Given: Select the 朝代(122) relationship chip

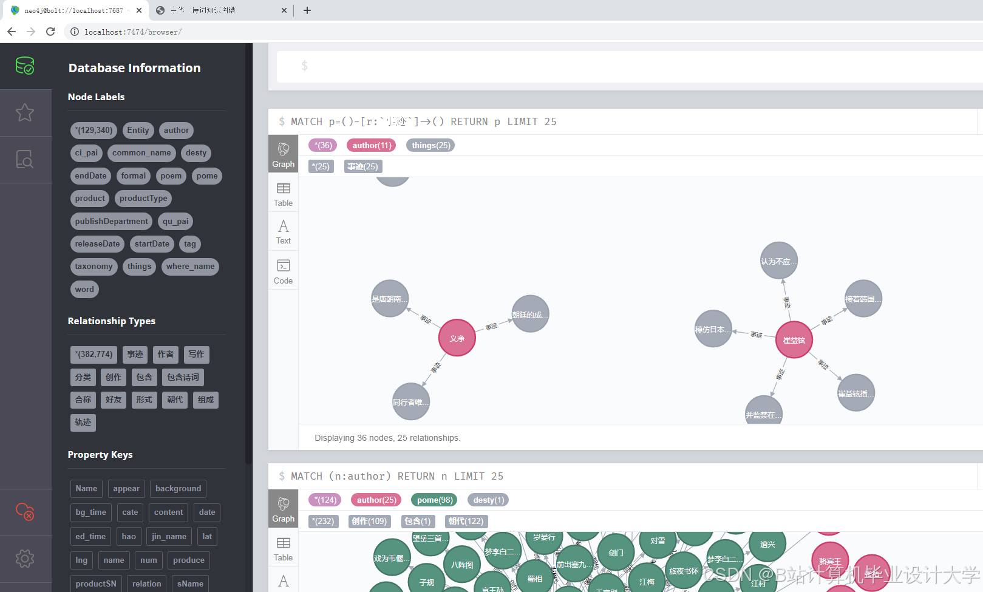Looking at the screenshot, I should 466,521.
